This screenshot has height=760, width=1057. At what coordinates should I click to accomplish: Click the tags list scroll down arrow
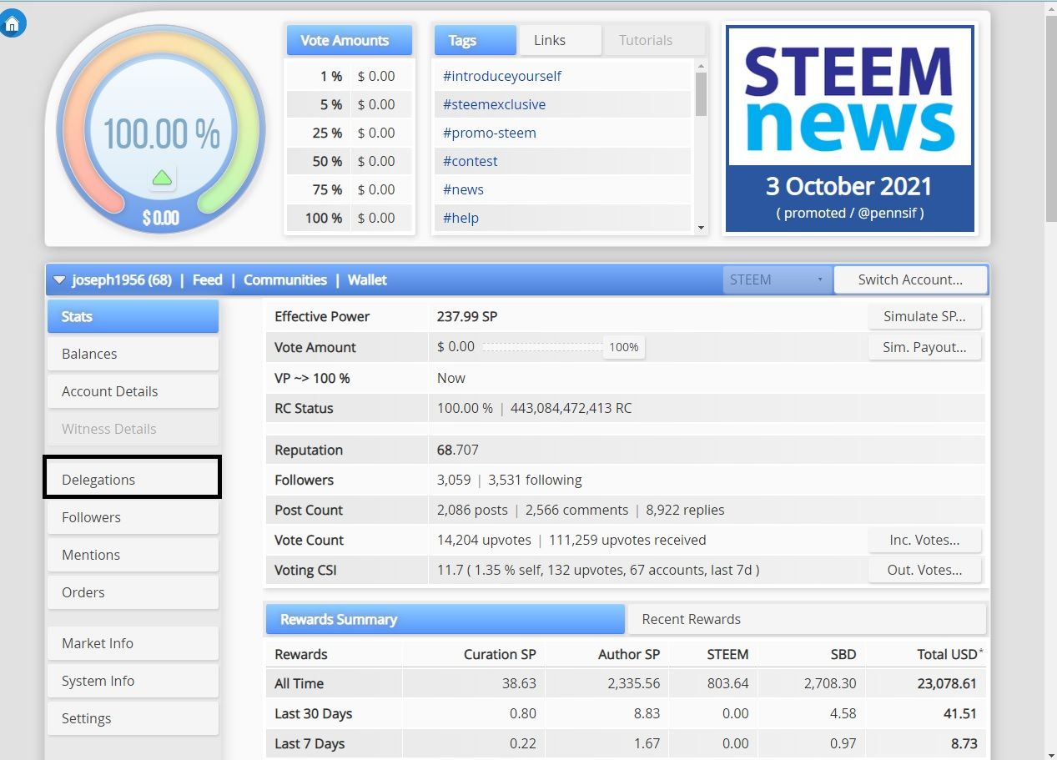[x=701, y=227]
